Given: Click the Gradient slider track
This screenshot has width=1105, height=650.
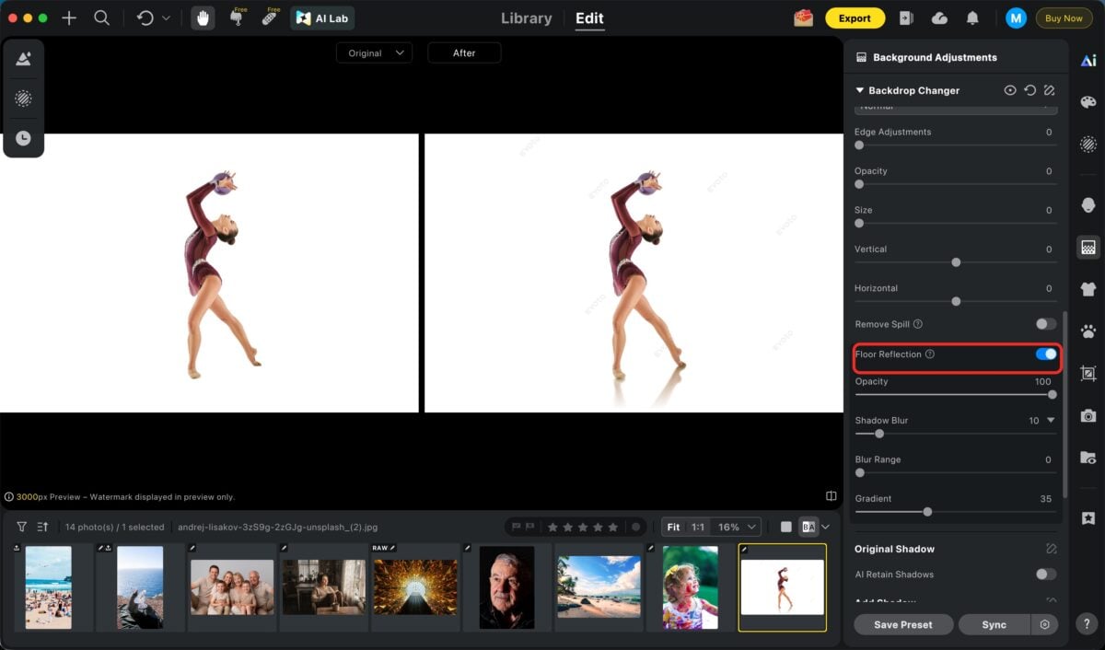Looking at the screenshot, I should (x=985, y=512).
